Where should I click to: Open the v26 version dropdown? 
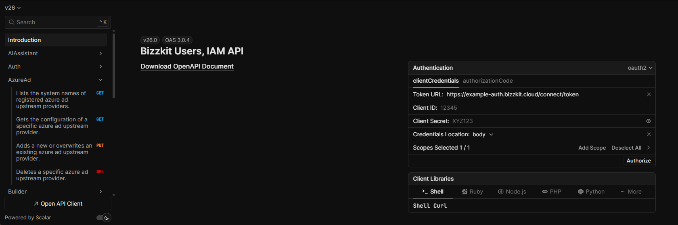tap(13, 8)
